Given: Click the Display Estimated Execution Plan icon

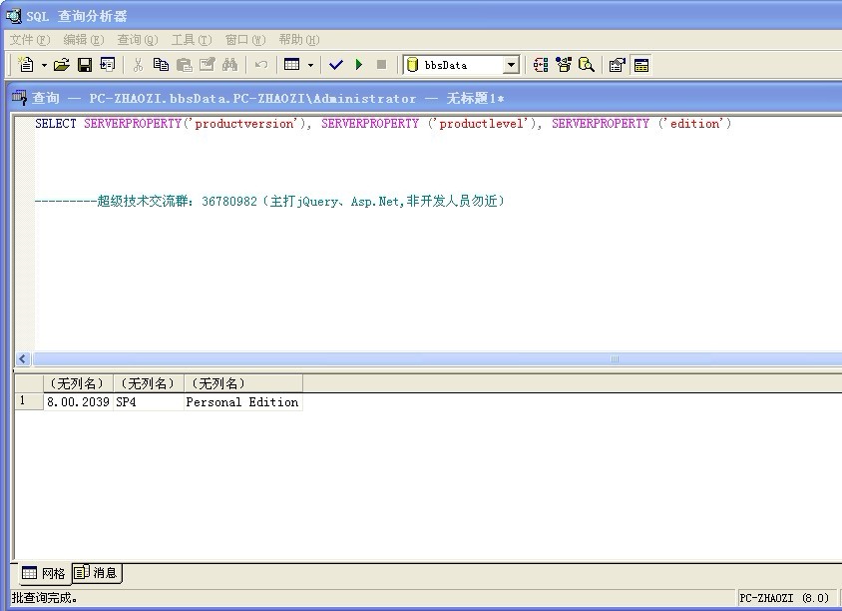Looking at the screenshot, I should 541,65.
